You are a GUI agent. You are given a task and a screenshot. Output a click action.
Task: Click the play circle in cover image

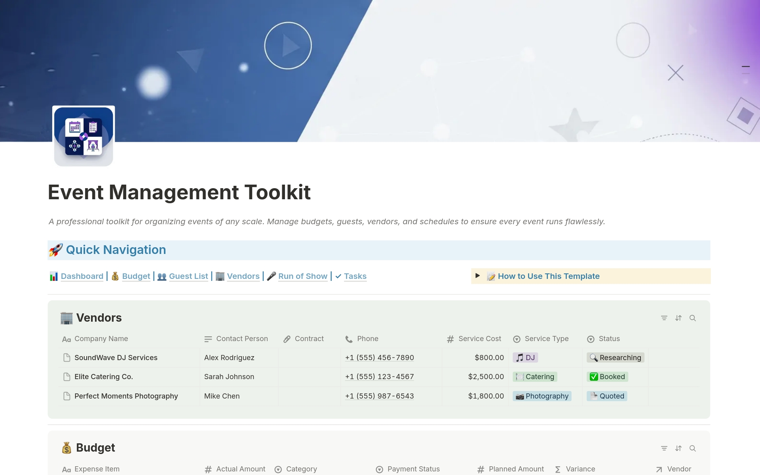tap(288, 46)
